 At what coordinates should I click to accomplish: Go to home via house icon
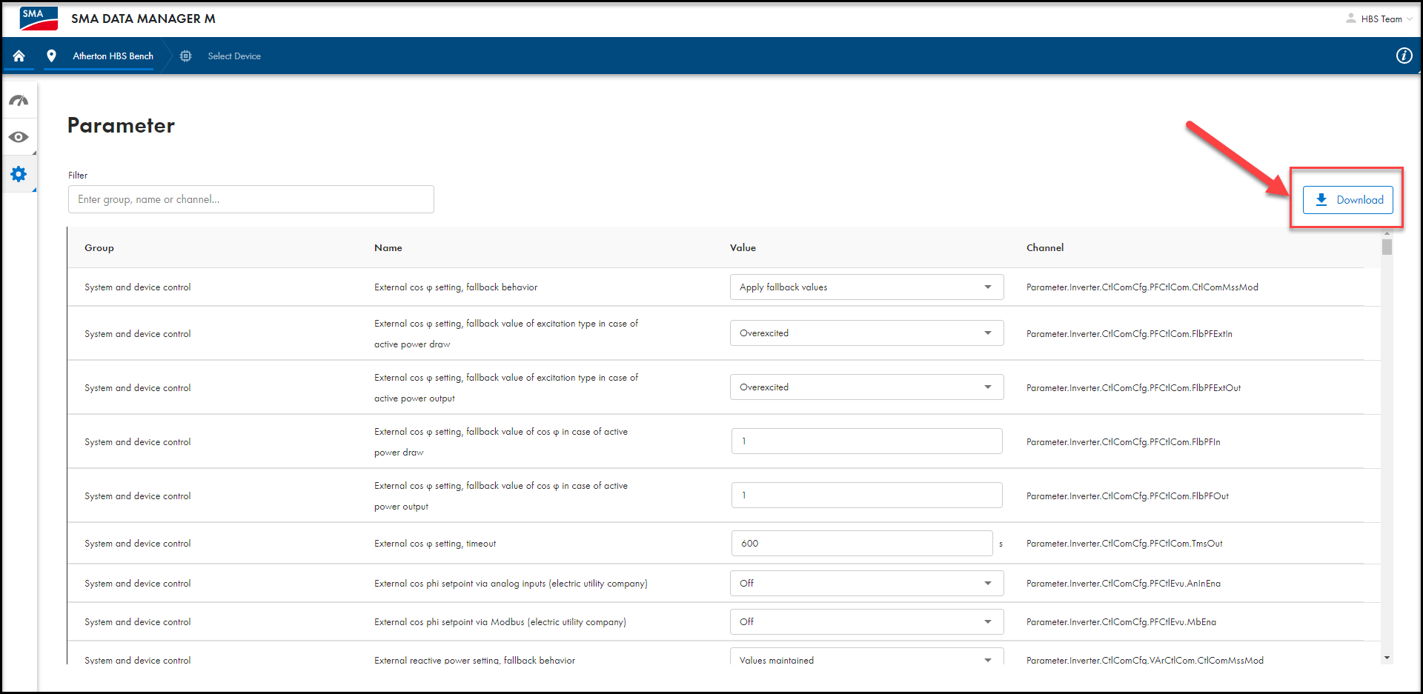point(19,56)
